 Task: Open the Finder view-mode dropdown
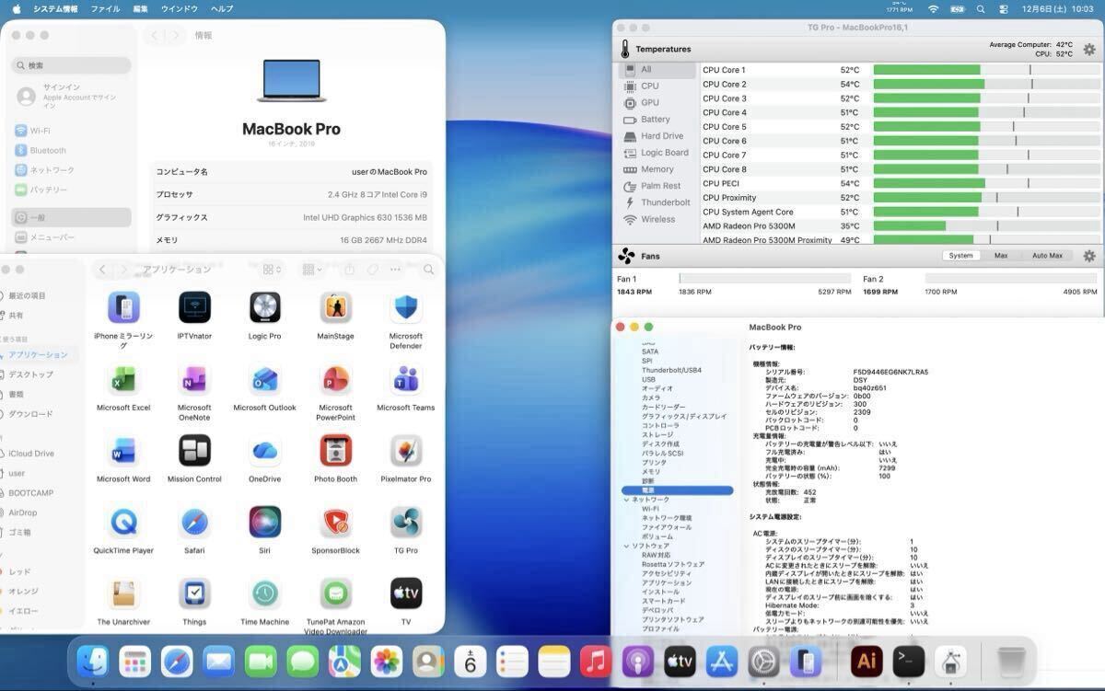272,270
